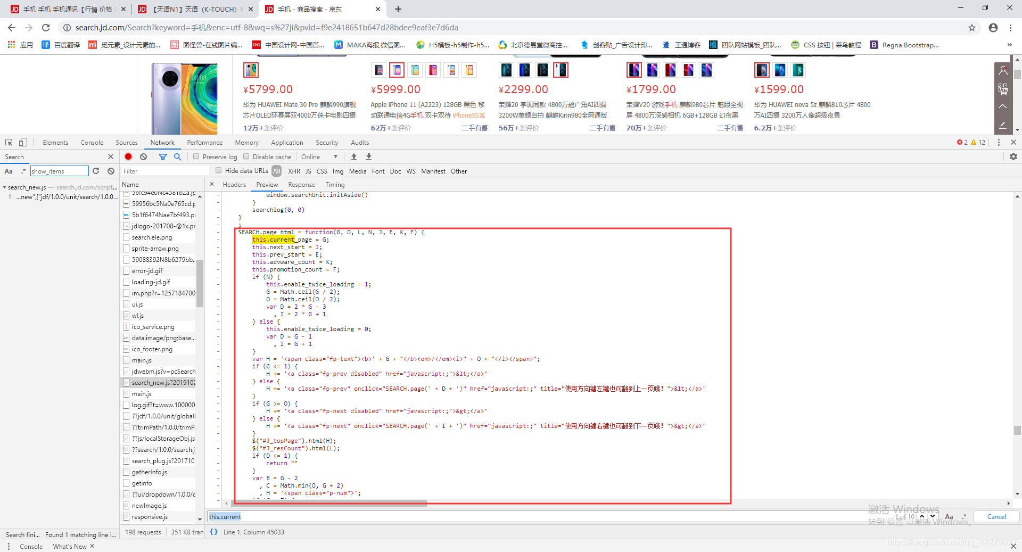Select the first color swatch under ¥2299.00 phone
This screenshot has width=1022, height=552.
[507, 70]
